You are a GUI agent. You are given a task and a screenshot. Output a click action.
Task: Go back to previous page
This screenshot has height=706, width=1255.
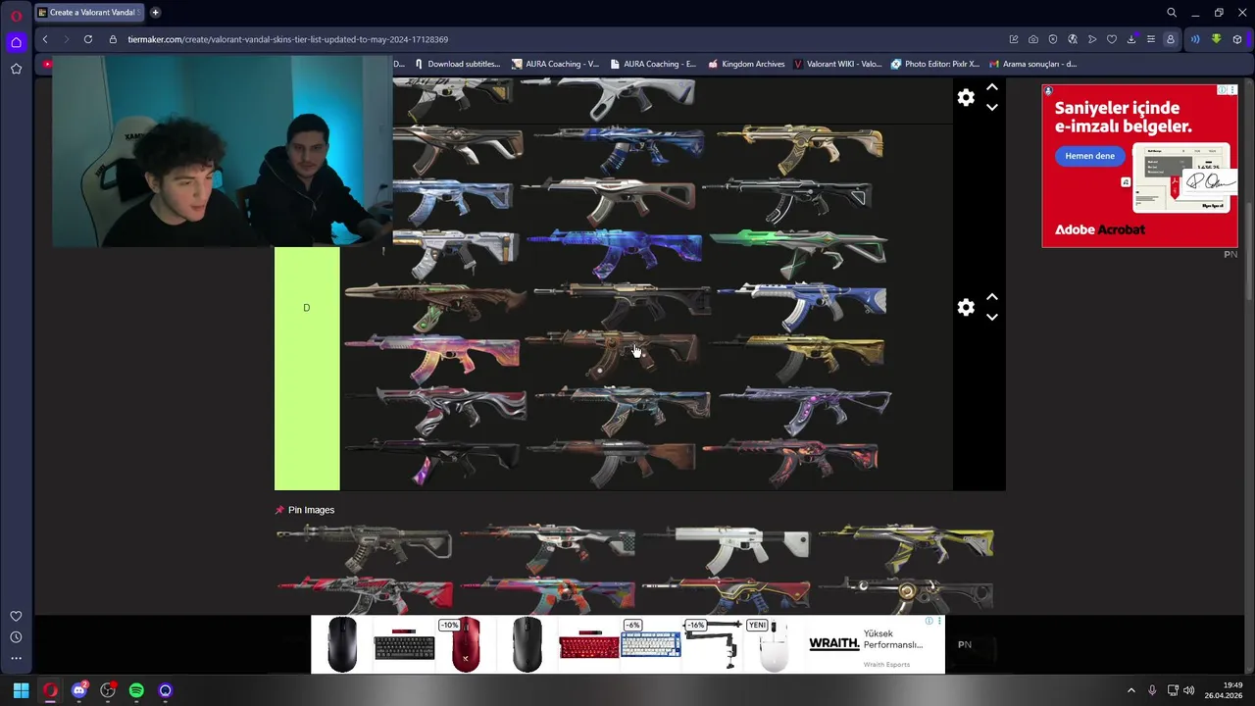click(45, 39)
